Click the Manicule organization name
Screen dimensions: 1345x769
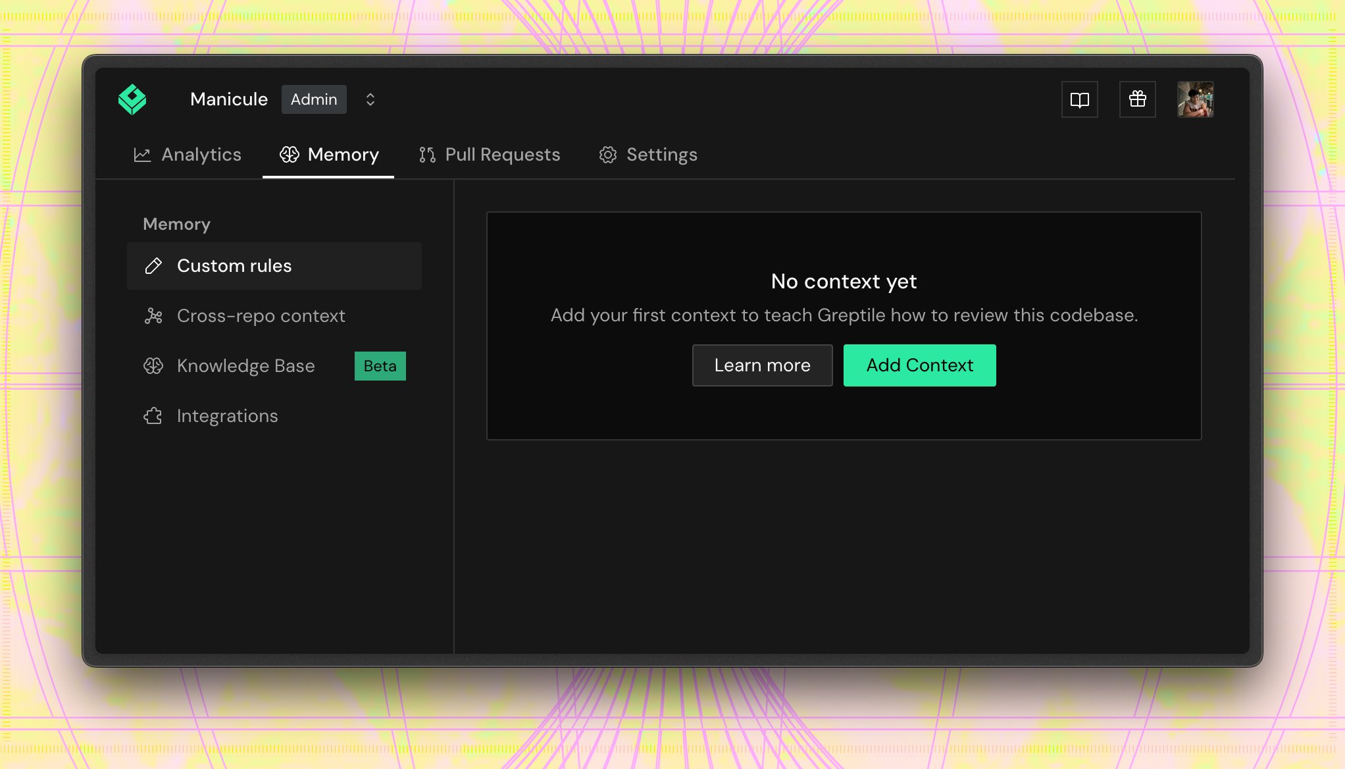(x=229, y=99)
